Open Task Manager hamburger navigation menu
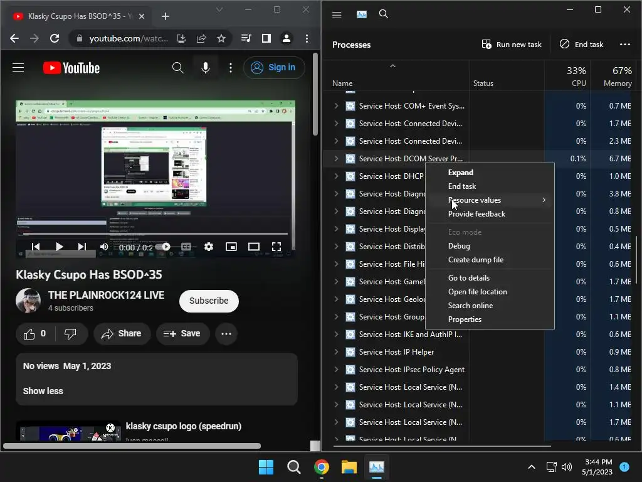 [337, 15]
